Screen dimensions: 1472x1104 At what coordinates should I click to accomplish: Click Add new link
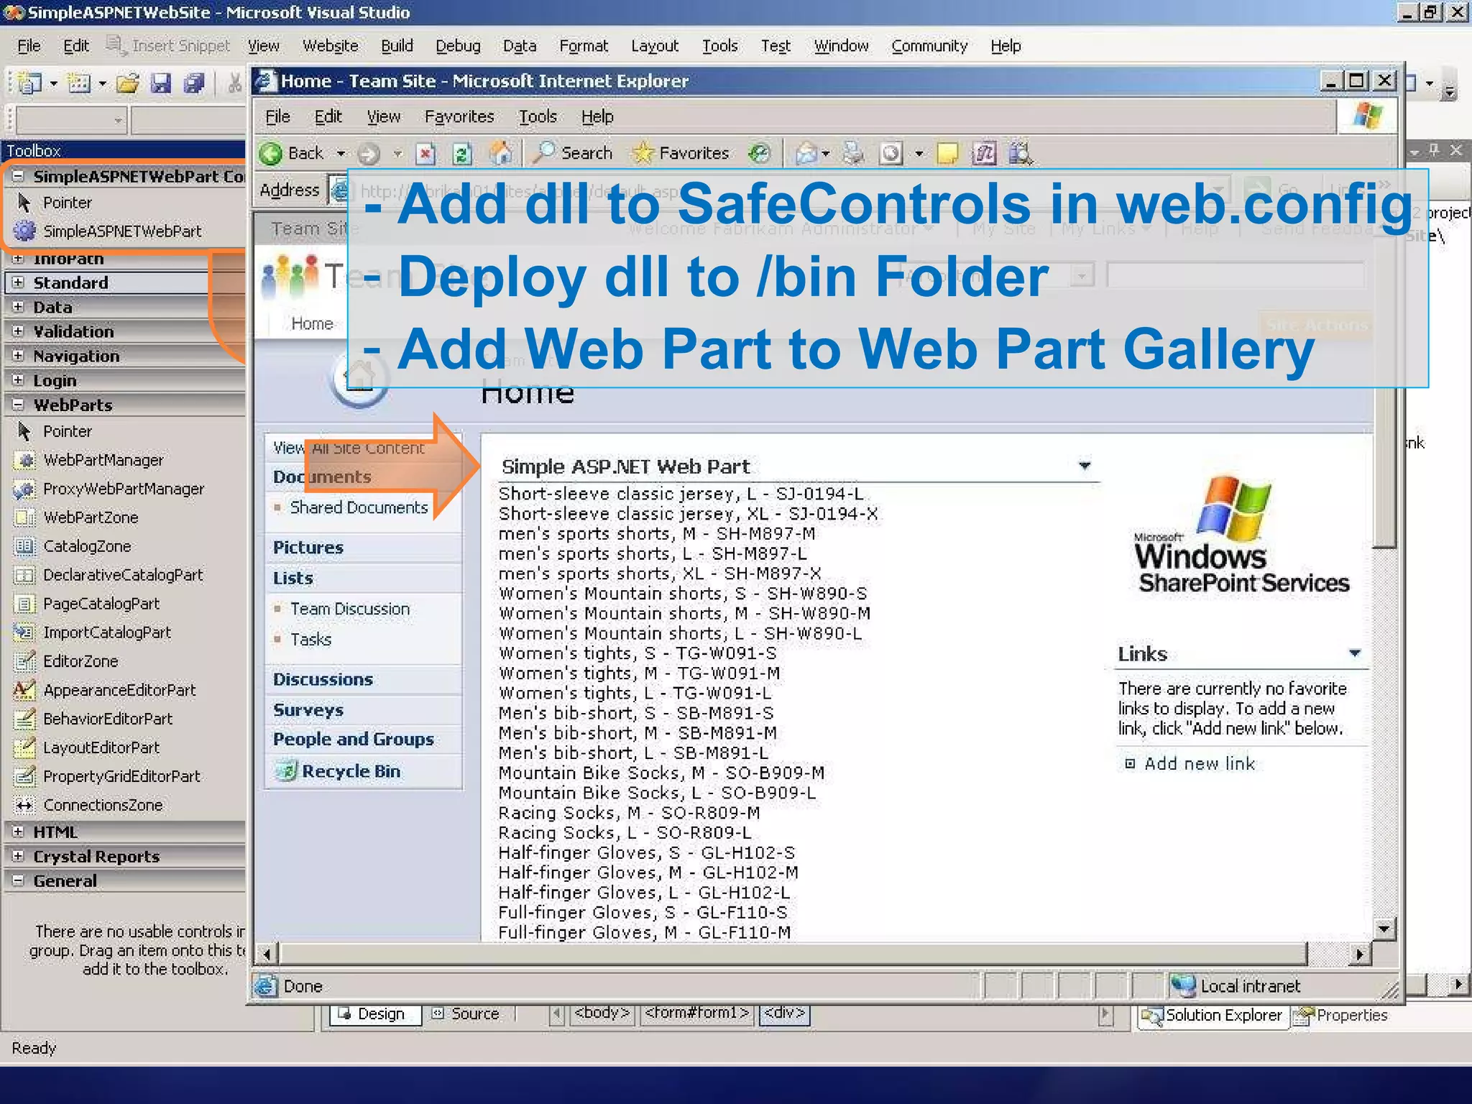1199,764
